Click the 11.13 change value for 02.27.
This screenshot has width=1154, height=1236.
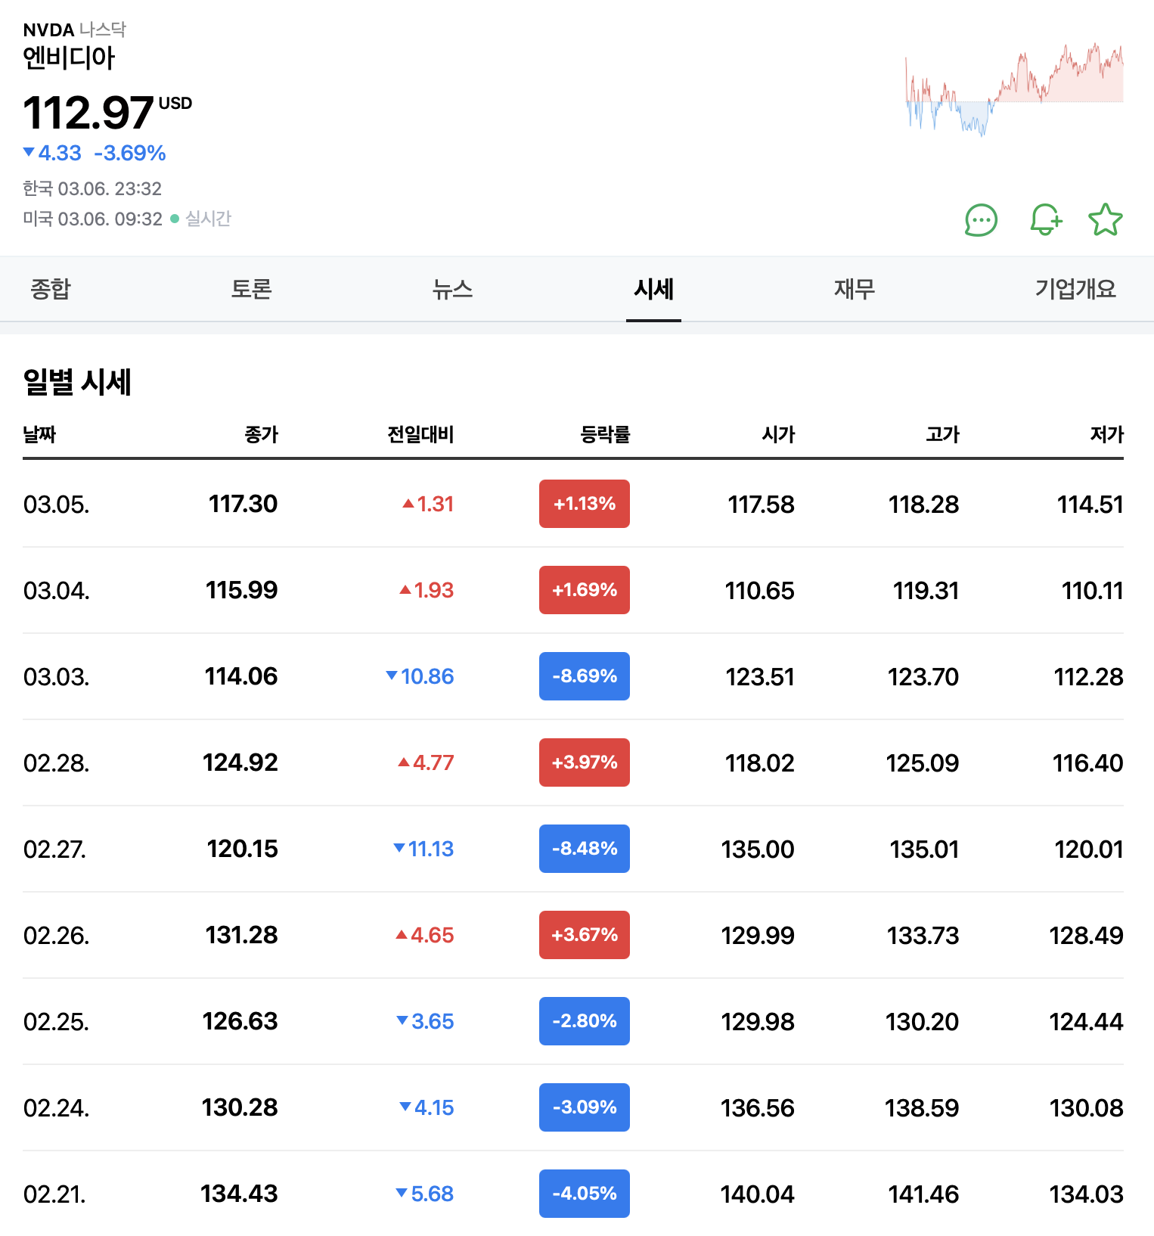[431, 849]
